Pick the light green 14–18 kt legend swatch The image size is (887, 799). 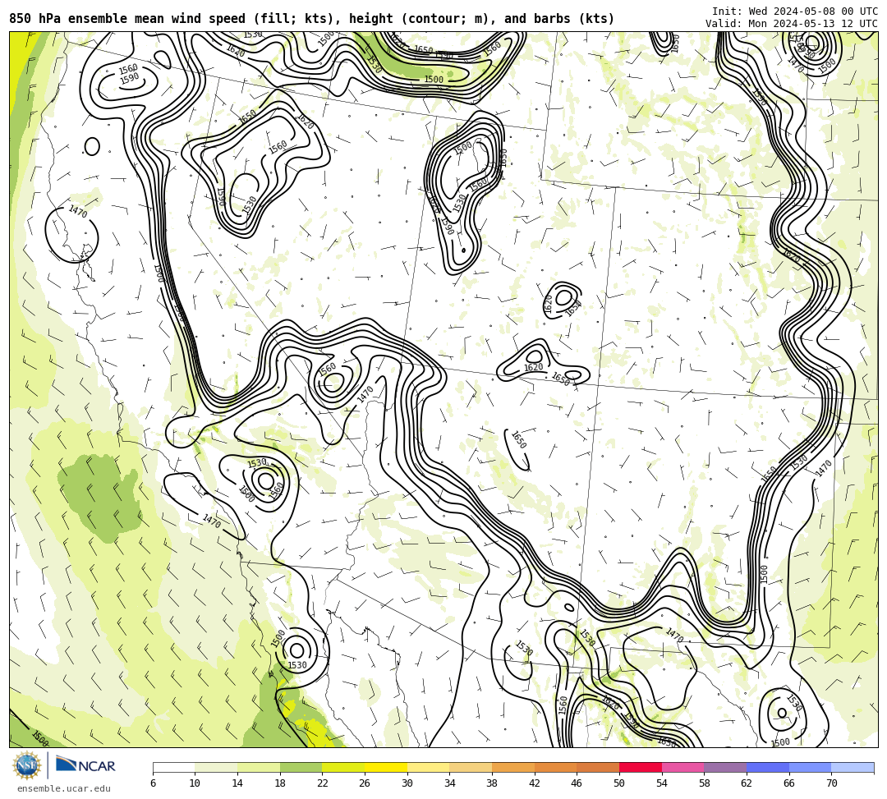pyautogui.click(x=259, y=767)
